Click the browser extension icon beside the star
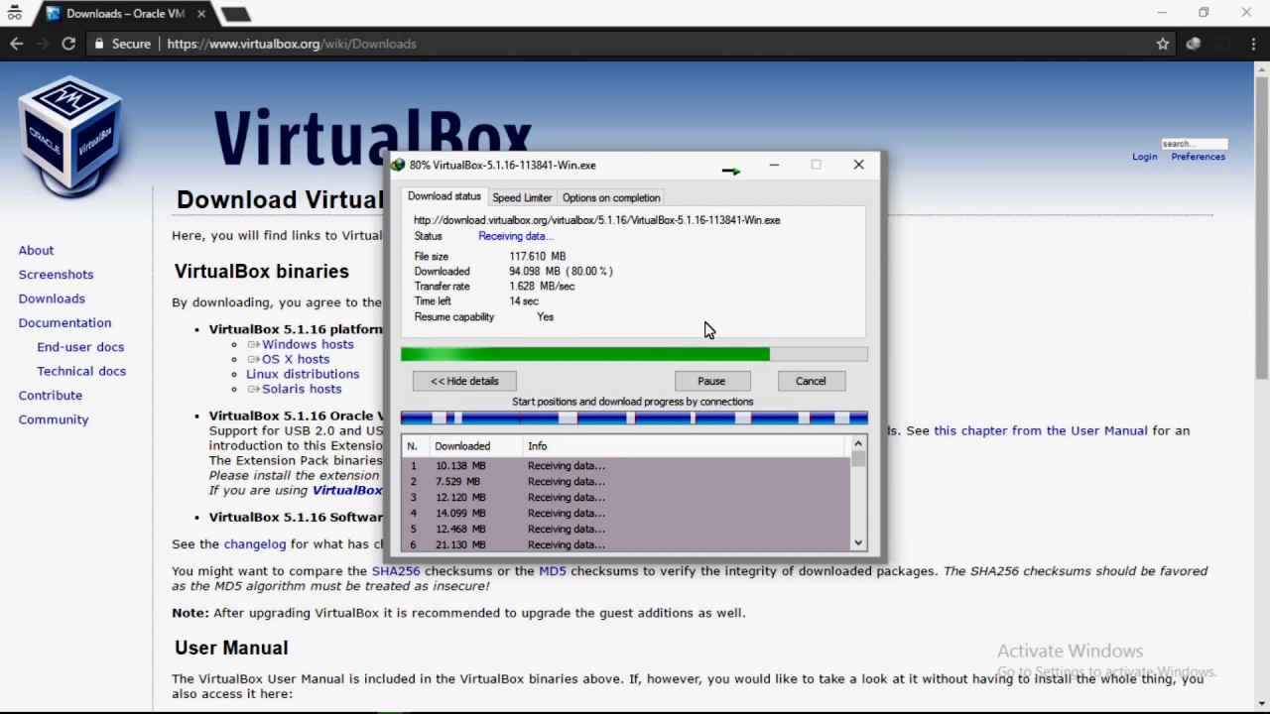 tap(1194, 44)
